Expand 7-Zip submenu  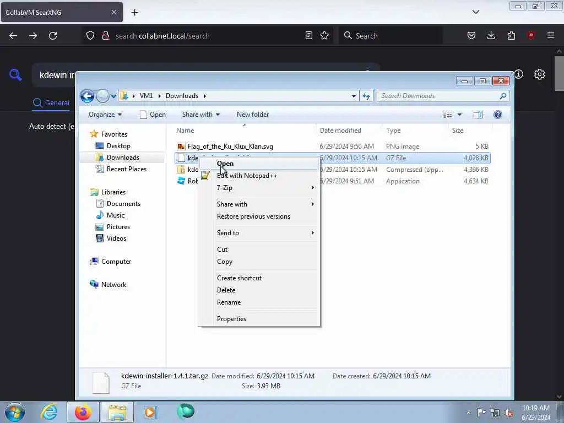point(259,188)
